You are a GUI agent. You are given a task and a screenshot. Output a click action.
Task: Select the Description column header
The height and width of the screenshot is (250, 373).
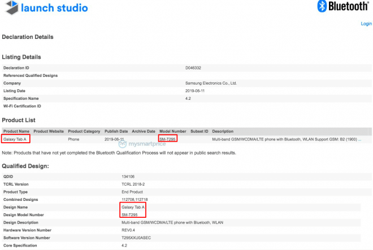click(x=223, y=131)
